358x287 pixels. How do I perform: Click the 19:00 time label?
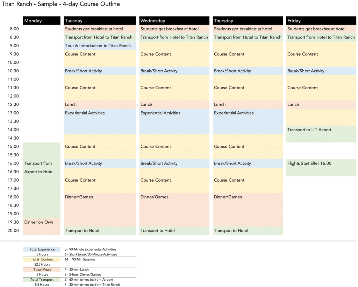[13, 214]
